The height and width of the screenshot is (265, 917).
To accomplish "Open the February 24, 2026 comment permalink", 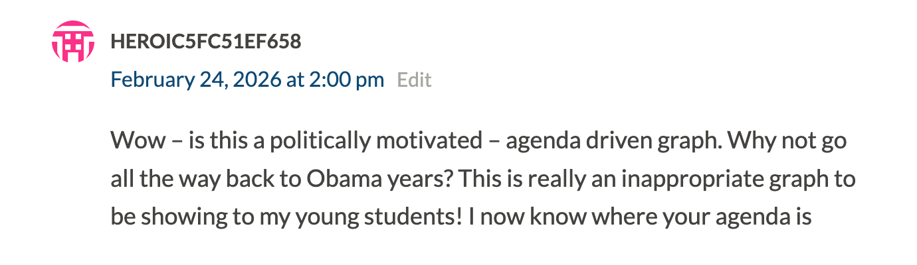I will tap(247, 80).
